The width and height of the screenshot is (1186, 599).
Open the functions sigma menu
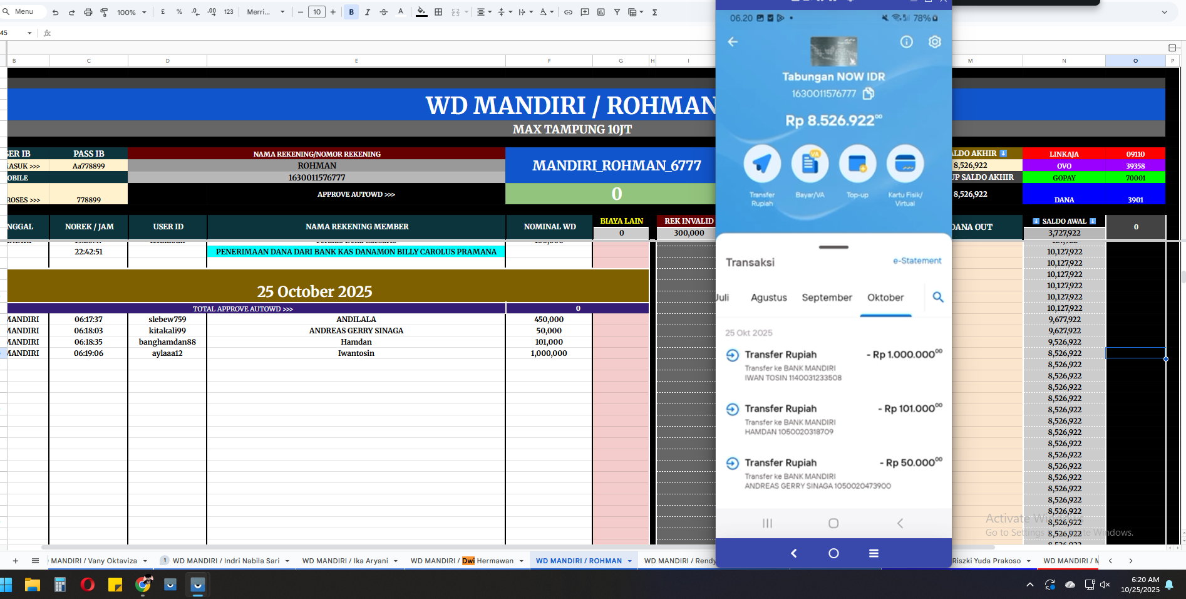click(x=654, y=12)
